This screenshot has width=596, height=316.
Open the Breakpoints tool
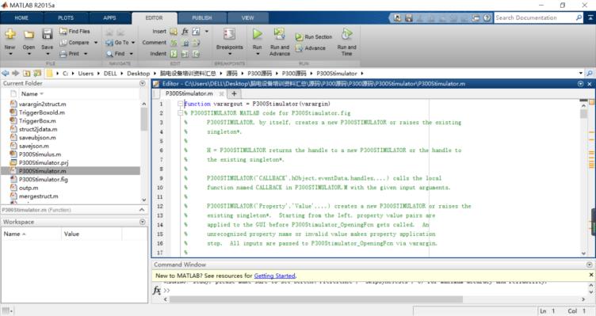[229, 35]
